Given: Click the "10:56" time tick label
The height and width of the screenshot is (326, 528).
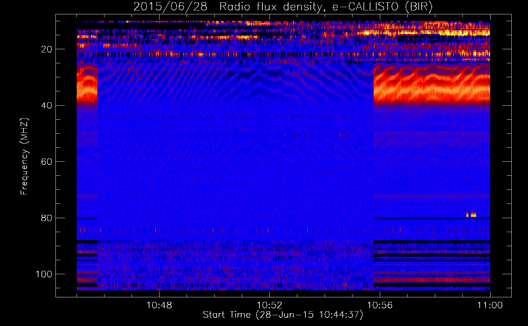Looking at the screenshot, I should 380,305.
